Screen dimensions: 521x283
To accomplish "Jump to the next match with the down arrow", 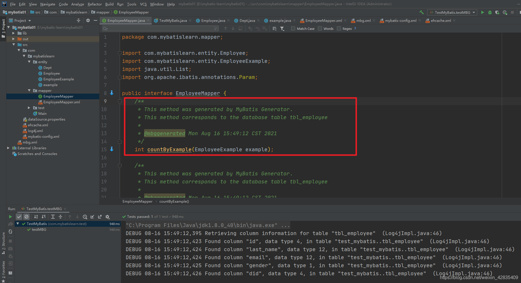I will click(233, 28).
